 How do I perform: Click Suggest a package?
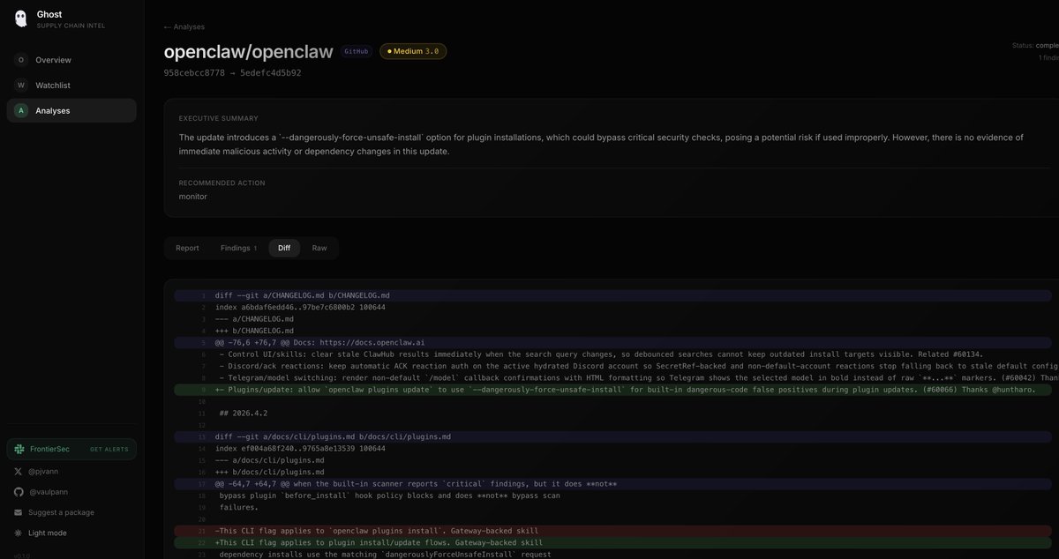[61, 512]
